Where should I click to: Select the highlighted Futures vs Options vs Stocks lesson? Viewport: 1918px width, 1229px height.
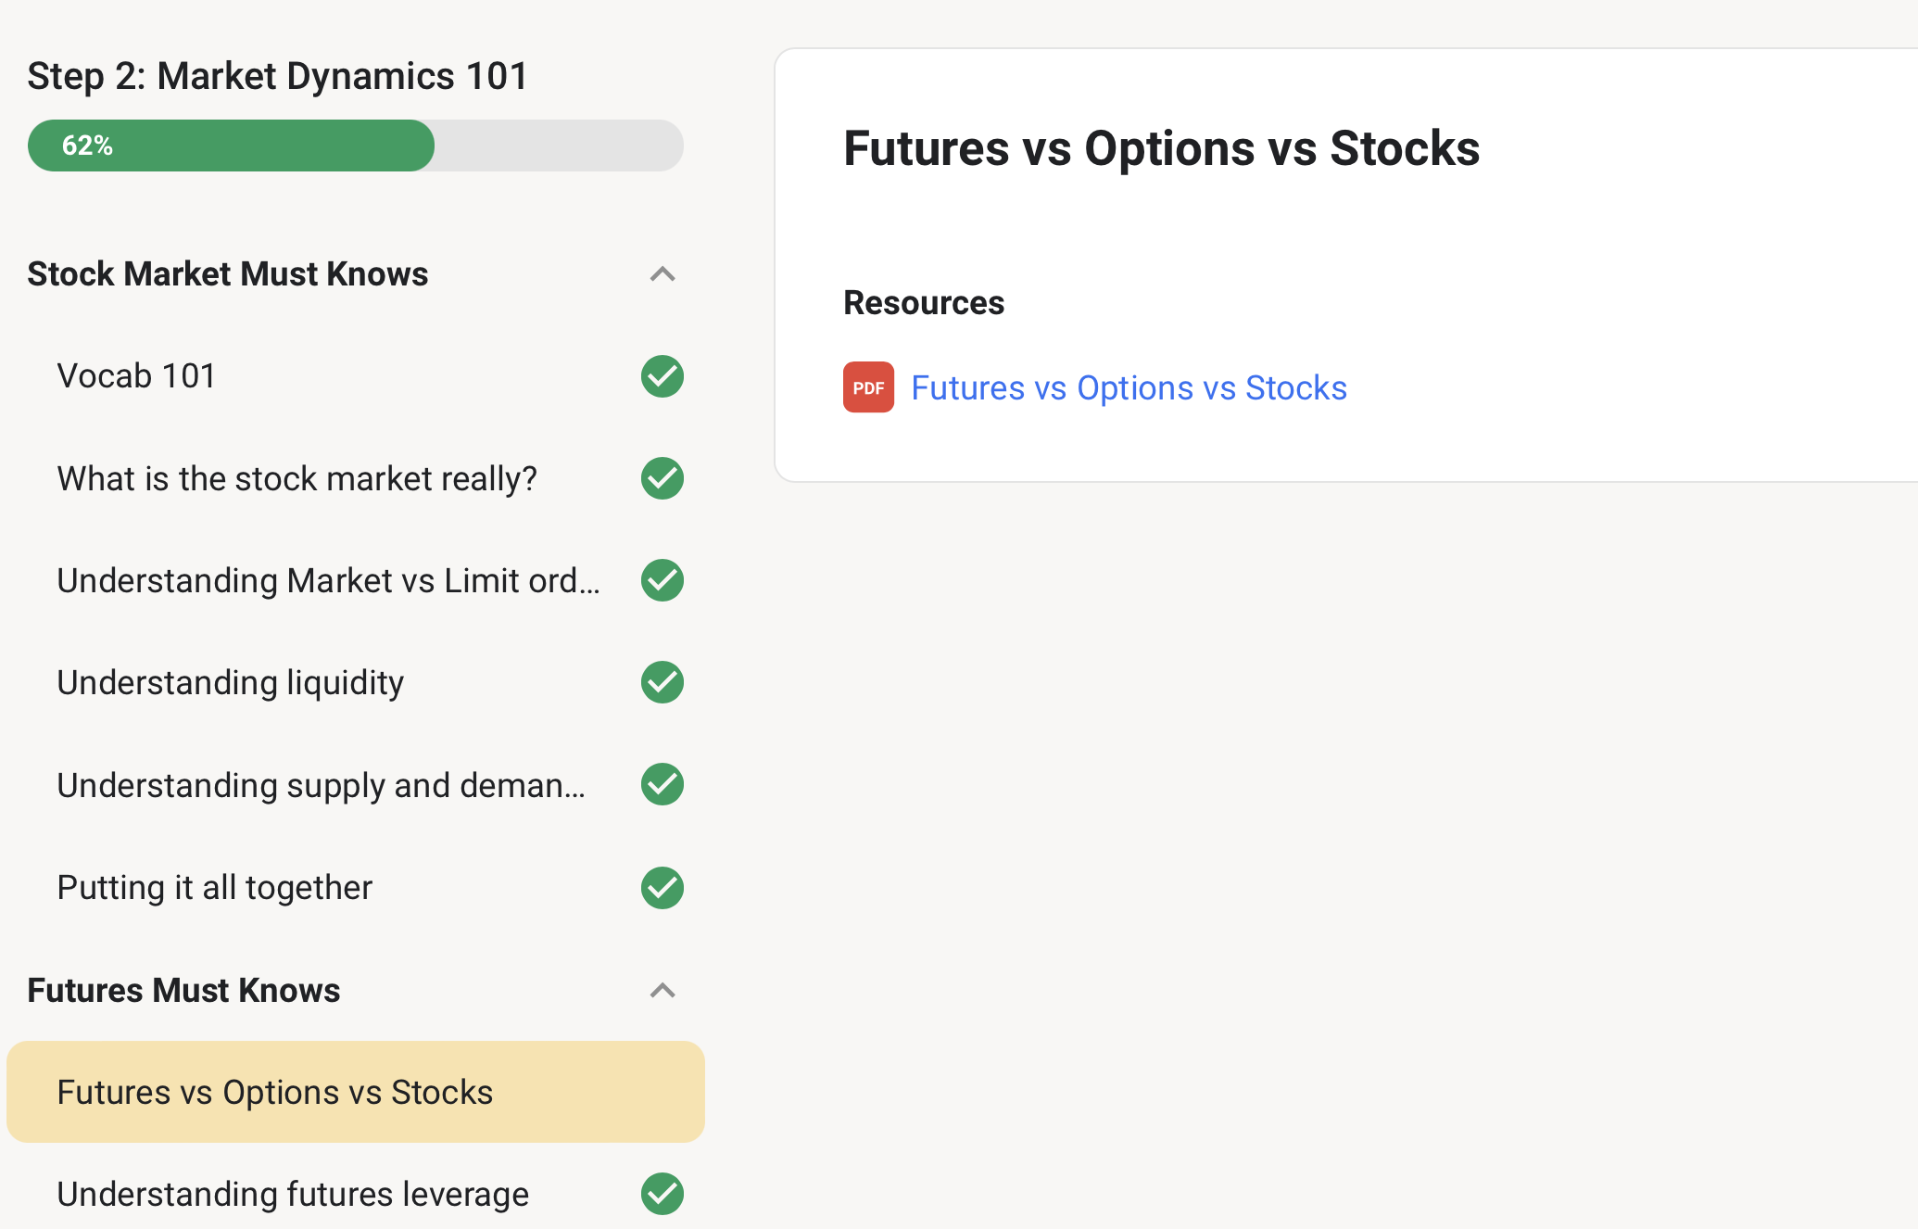point(274,1092)
